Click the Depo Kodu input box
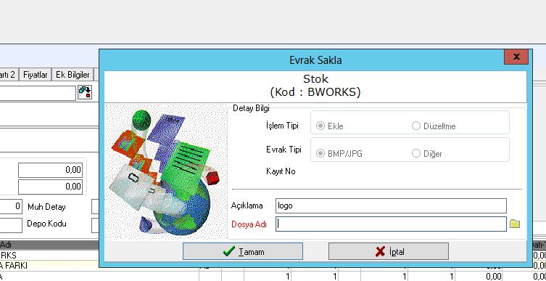The image size is (546, 281). coord(95,226)
